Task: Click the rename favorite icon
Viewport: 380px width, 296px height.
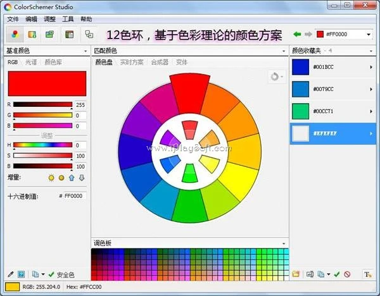Action: [310, 274]
